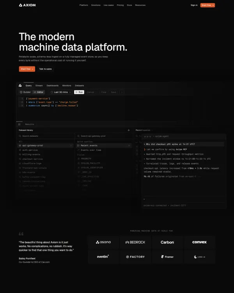Open the Use cases menu in header

(x=108, y=5)
